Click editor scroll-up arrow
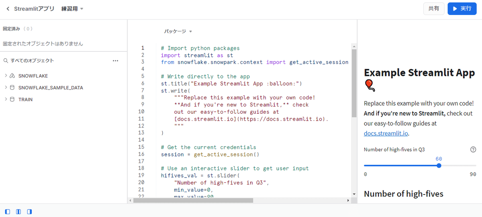This screenshot has width=482, height=217. coord(354,46)
